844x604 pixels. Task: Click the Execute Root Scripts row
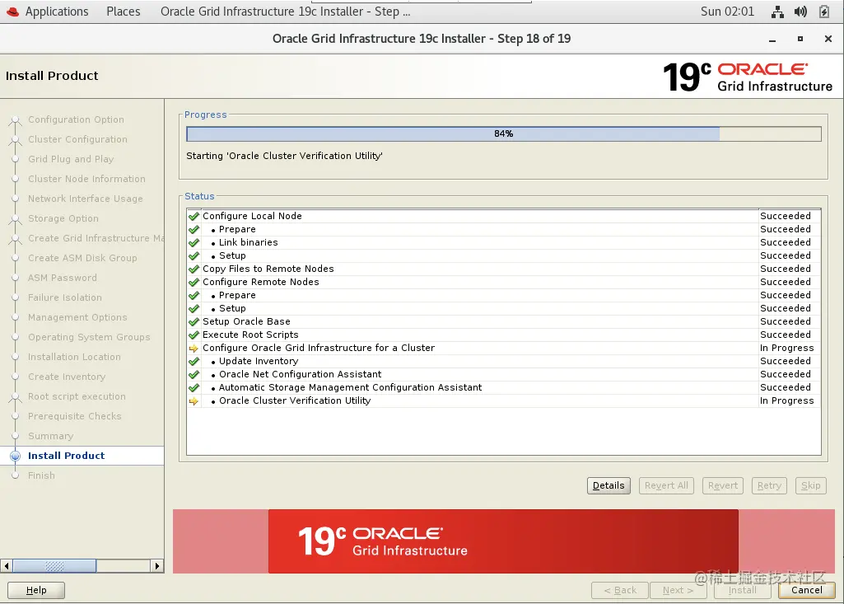(503, 335)
